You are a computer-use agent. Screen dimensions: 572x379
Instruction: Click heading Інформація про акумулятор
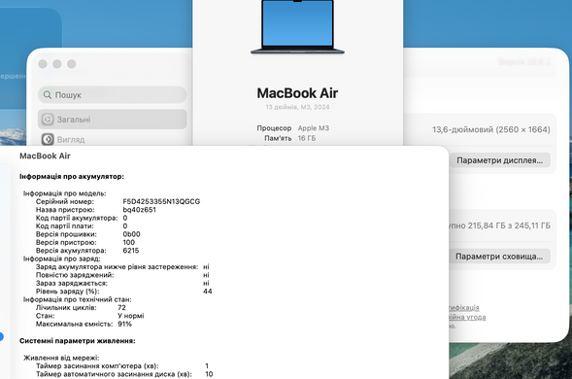click(x=72, y=176)
